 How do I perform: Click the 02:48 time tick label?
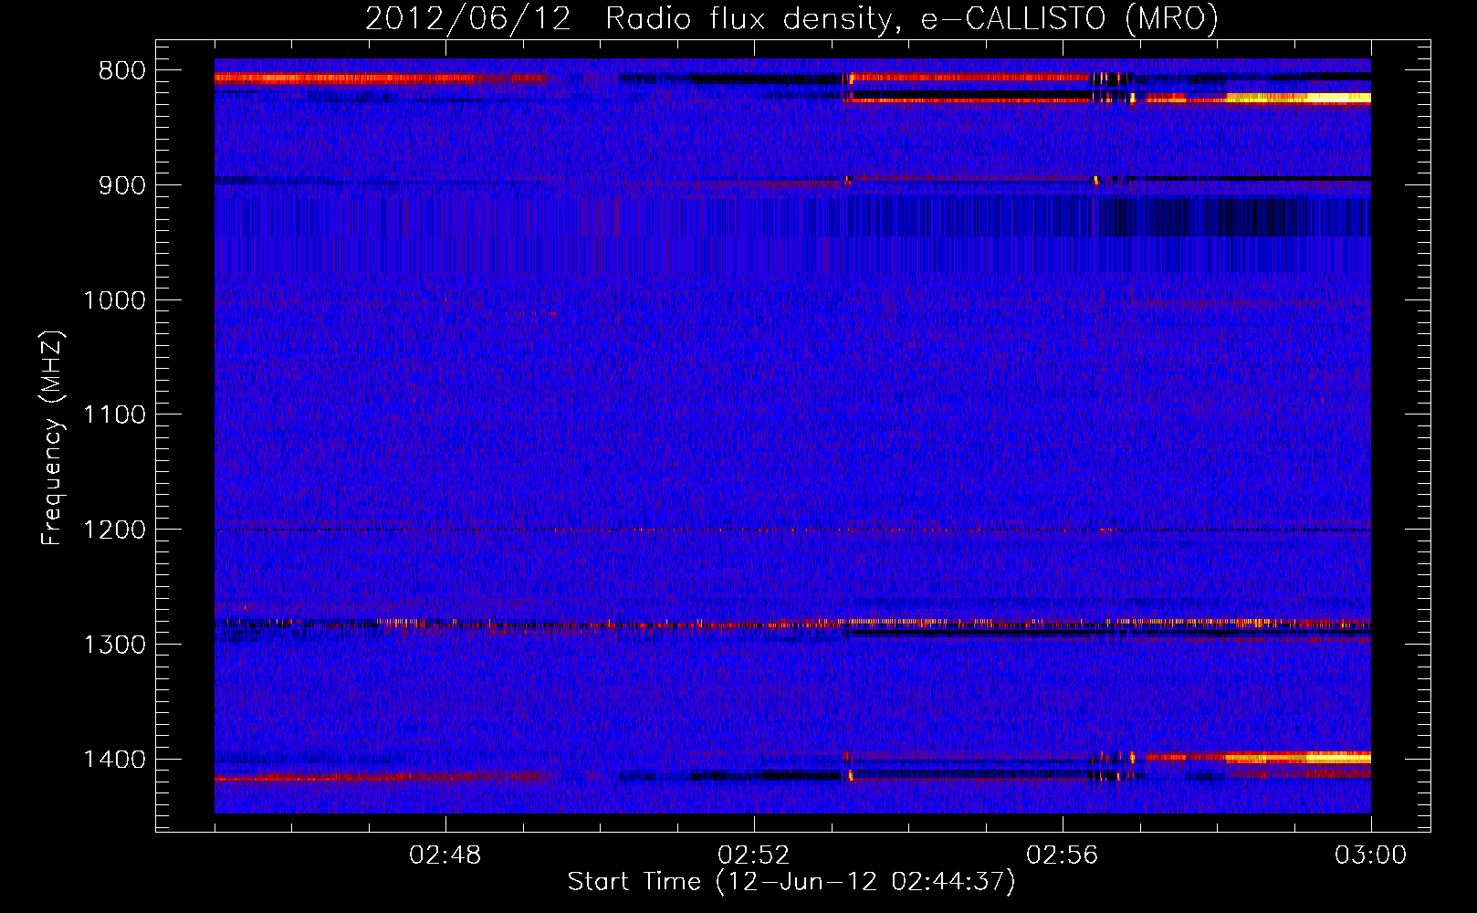pos(445,855)
